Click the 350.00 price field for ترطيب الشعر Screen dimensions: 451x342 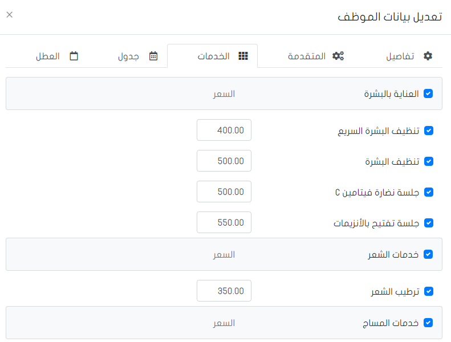click(224, 291)
